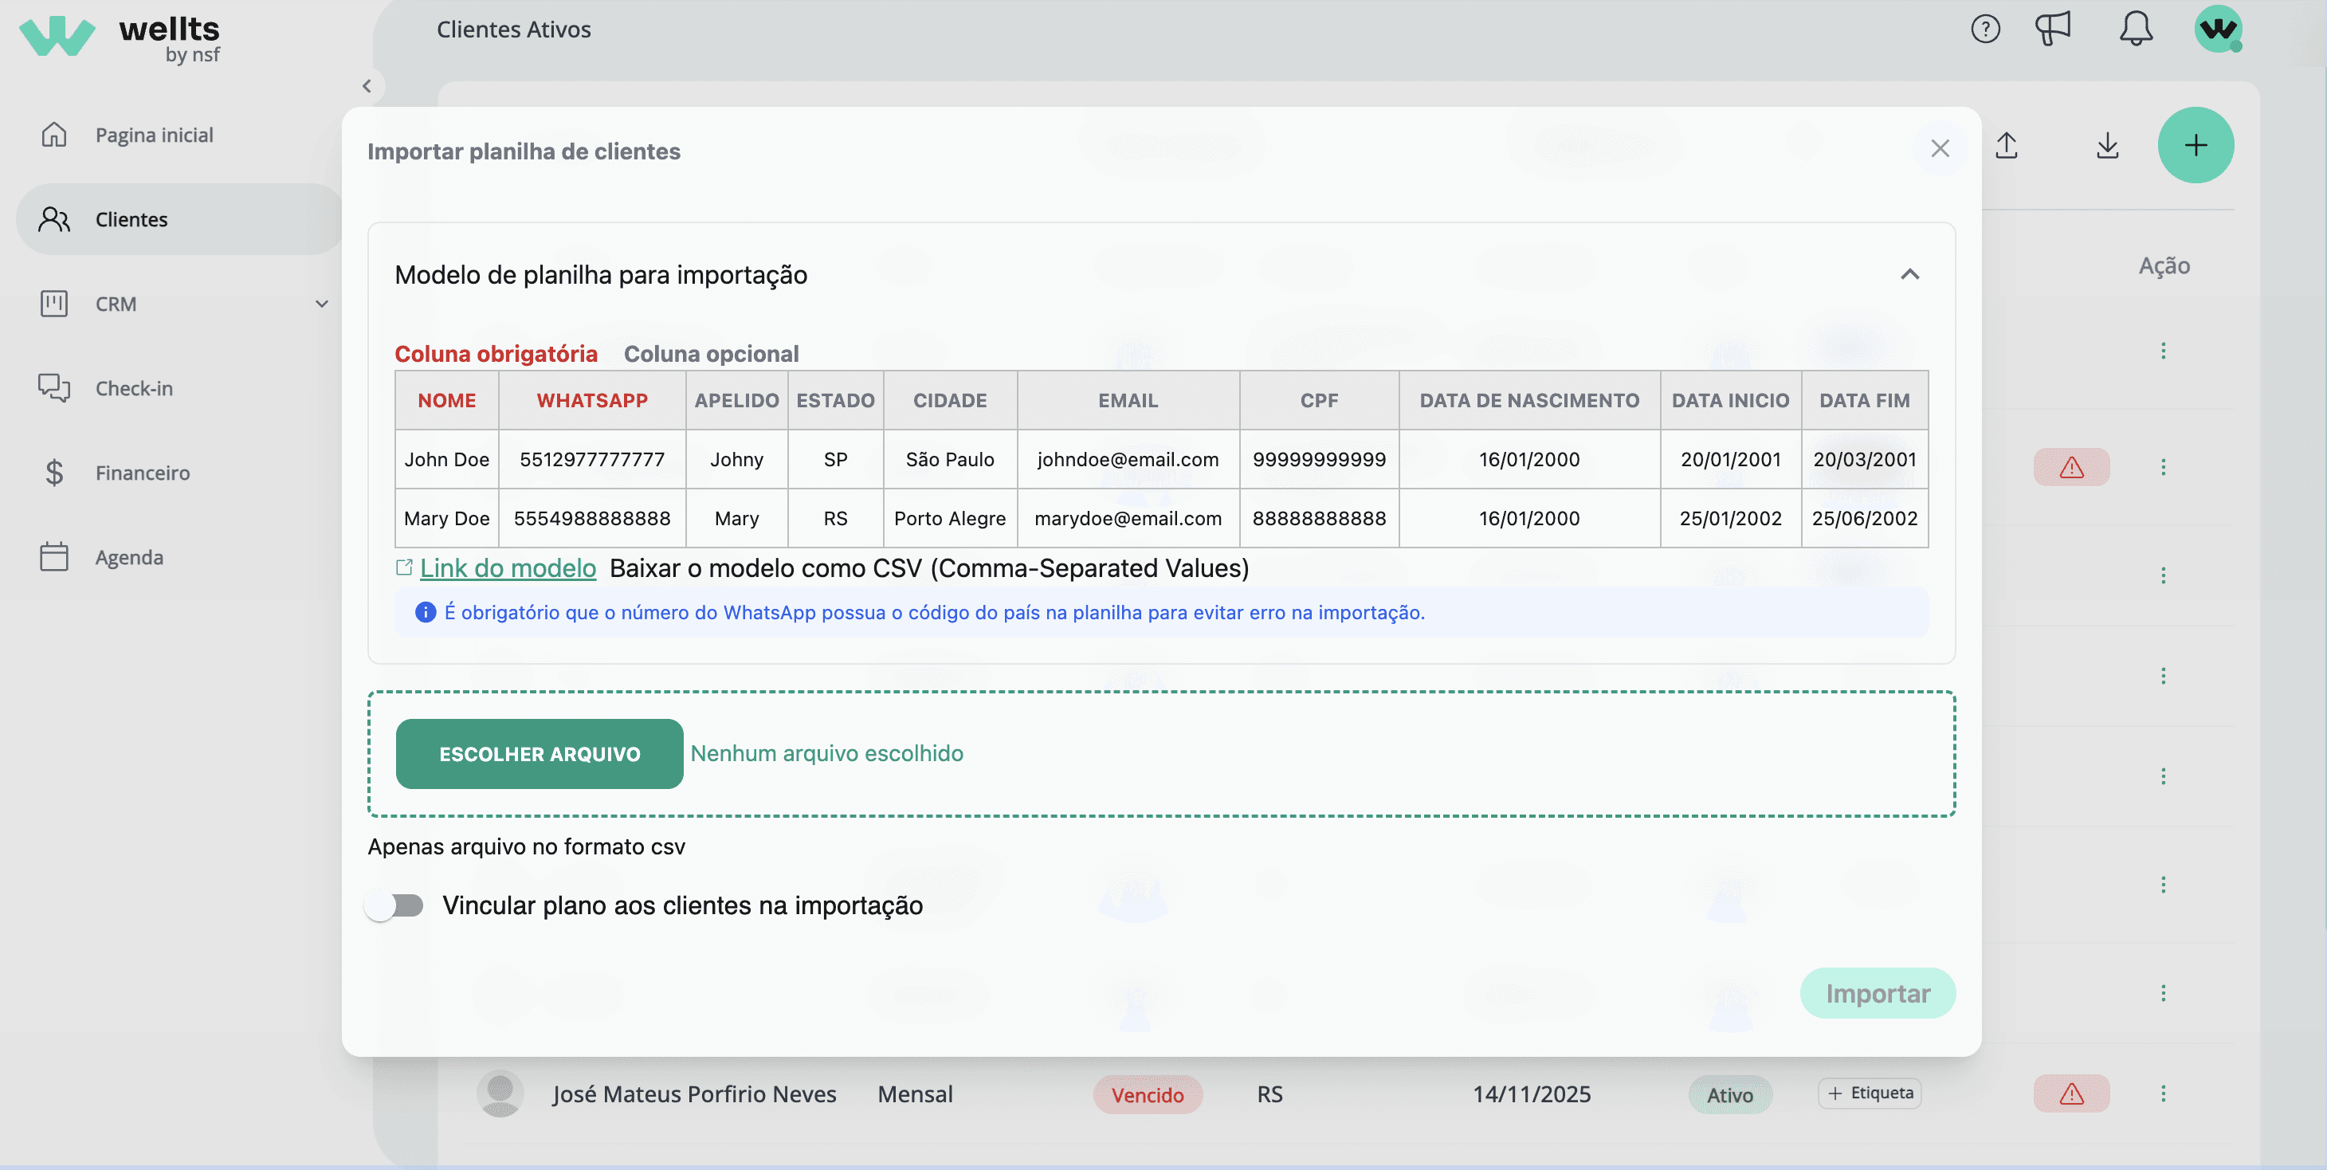Click the Financeiro dollar icon
The height and width of the screenshot is (1170, 2327).
pos(54,473)
